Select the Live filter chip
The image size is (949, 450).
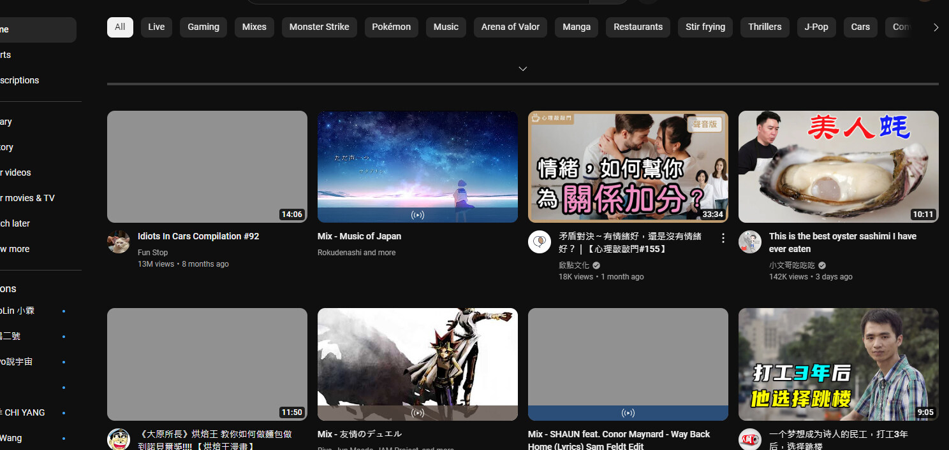(x=156, y=27)
